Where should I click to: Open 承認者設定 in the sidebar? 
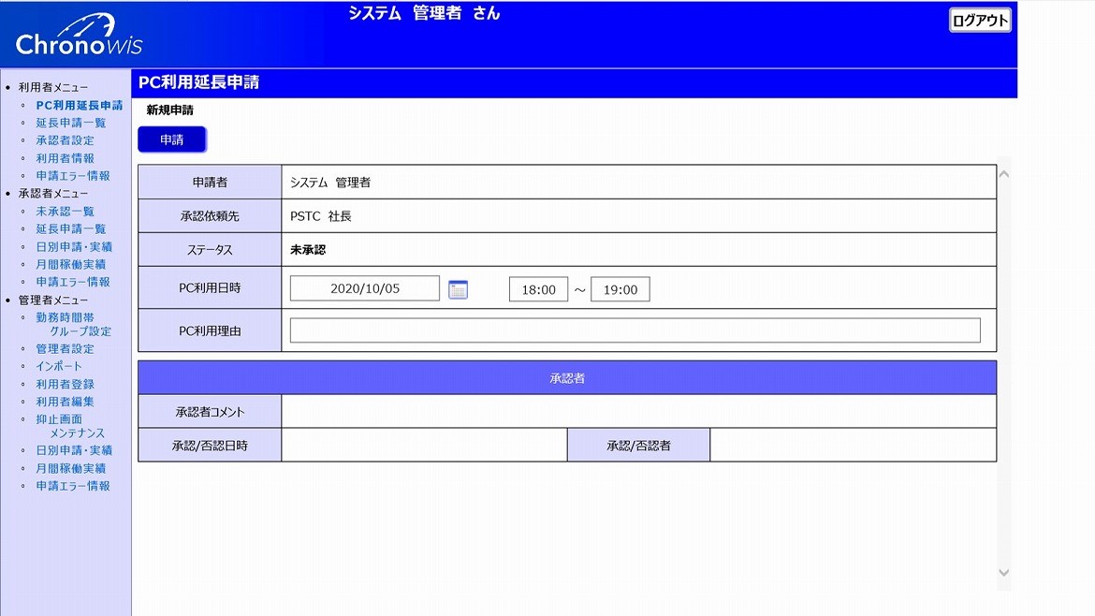pos(65,140)
